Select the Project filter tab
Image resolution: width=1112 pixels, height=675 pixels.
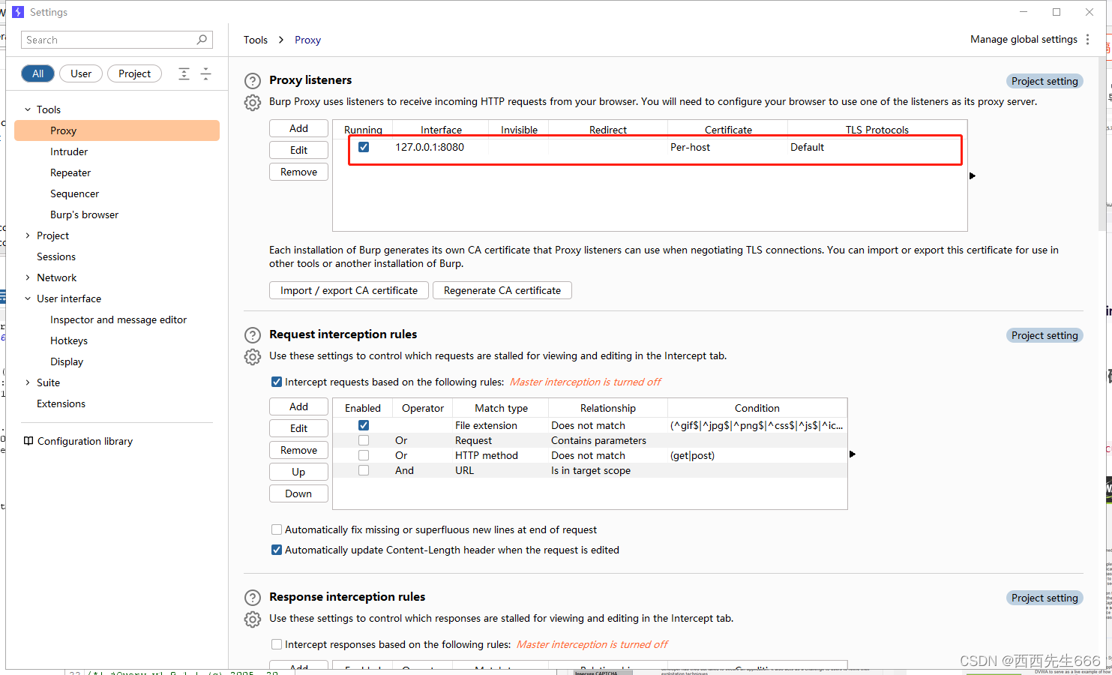click(x=135, y=73)
